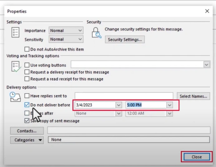Click the voting and tracking checklist icon
The width and height of the screenshot is (216, 167).
(x=16, y=67)
